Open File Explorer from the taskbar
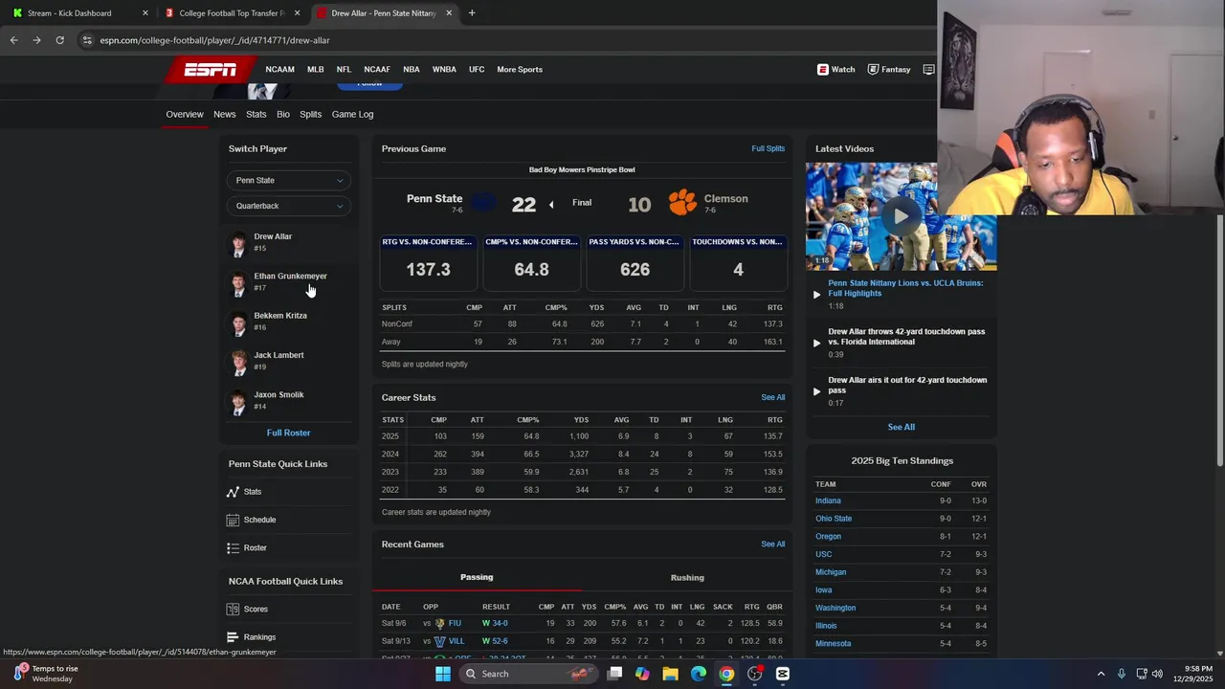Screen dimensions: 1225x689 670,674
